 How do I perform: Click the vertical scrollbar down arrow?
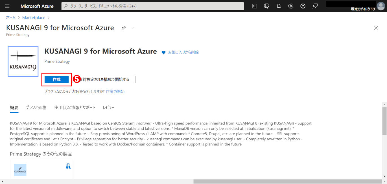[x=384, y=176]
